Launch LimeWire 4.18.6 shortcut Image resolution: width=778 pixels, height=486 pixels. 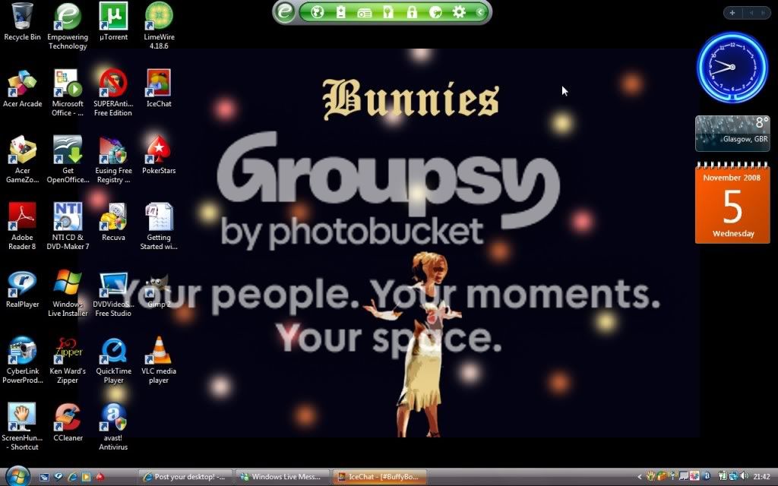[x=159, y=26]
